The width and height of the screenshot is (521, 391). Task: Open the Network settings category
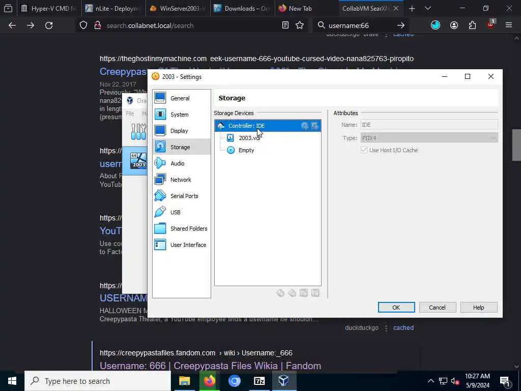(182, 180)
